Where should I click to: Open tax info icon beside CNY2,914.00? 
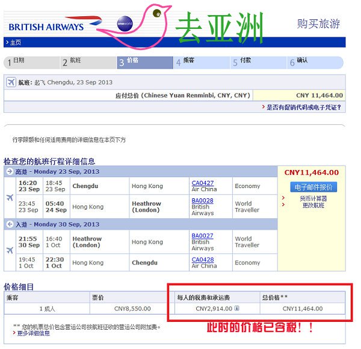236,308
